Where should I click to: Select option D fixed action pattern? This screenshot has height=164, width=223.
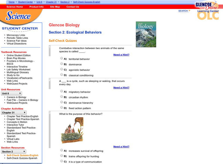pos(62,107)
